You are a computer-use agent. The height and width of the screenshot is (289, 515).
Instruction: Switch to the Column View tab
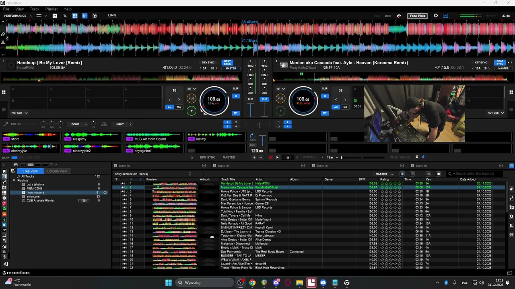pos(57,171)
